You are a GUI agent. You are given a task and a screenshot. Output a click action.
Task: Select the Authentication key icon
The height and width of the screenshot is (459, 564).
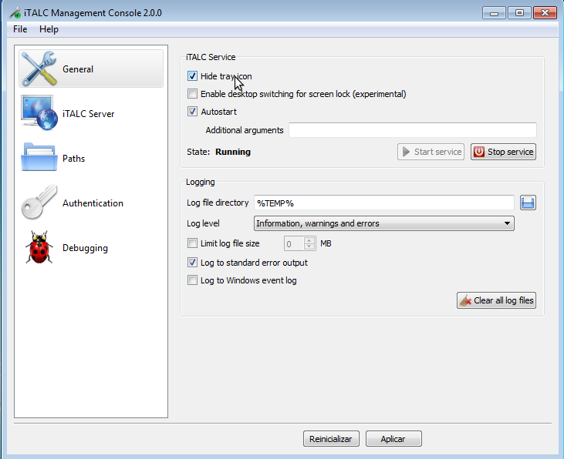click(39, 203)
